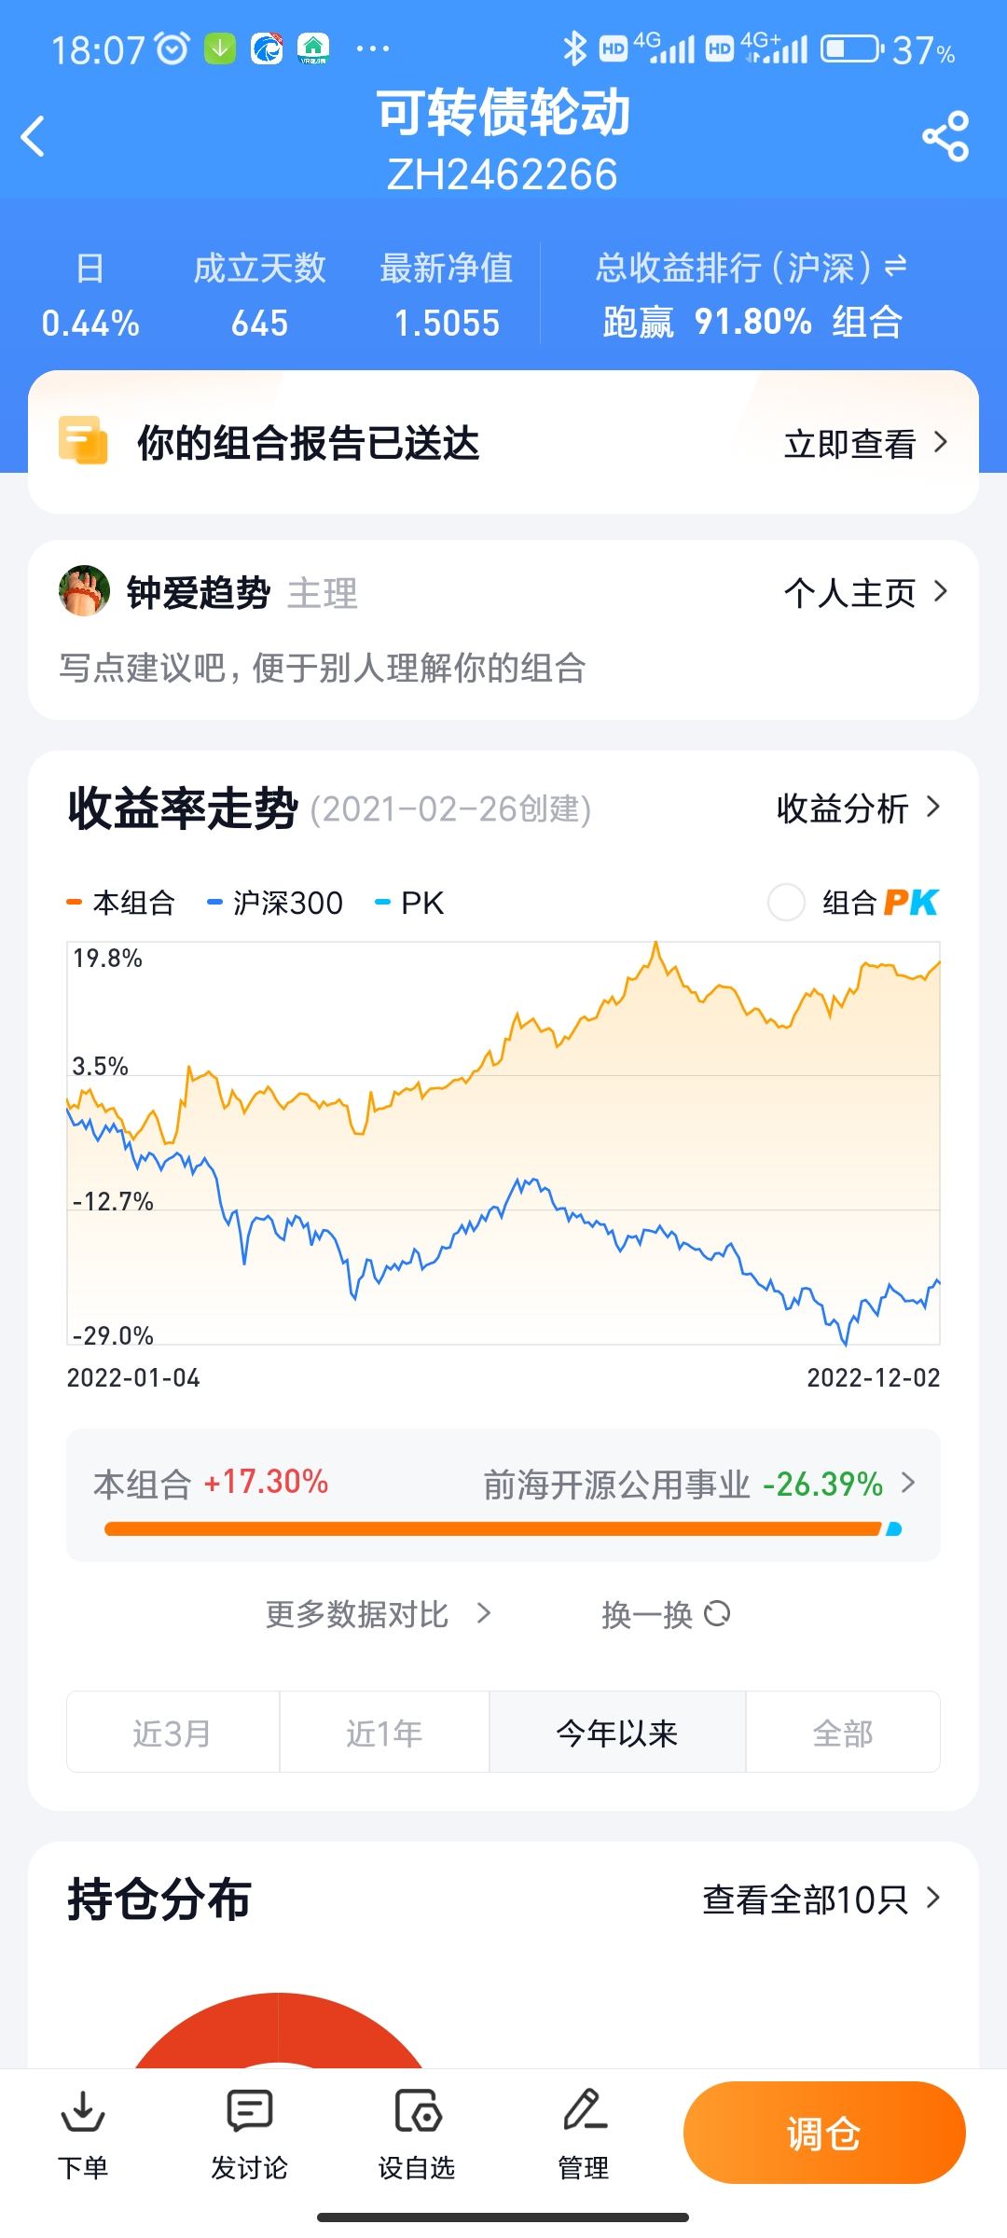Tap the 钟爱趋势 profile avatar

tap(85, 591)
